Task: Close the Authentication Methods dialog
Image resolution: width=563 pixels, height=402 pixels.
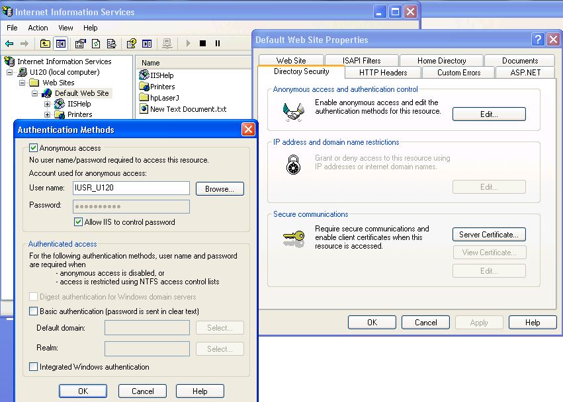Action: point(248,129)
